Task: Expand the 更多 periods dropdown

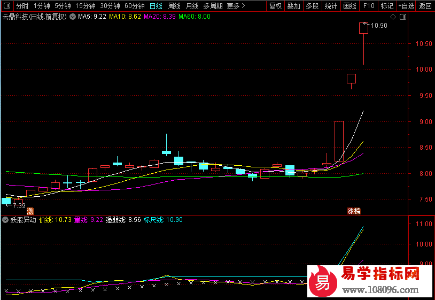Action: coord(236,6)
